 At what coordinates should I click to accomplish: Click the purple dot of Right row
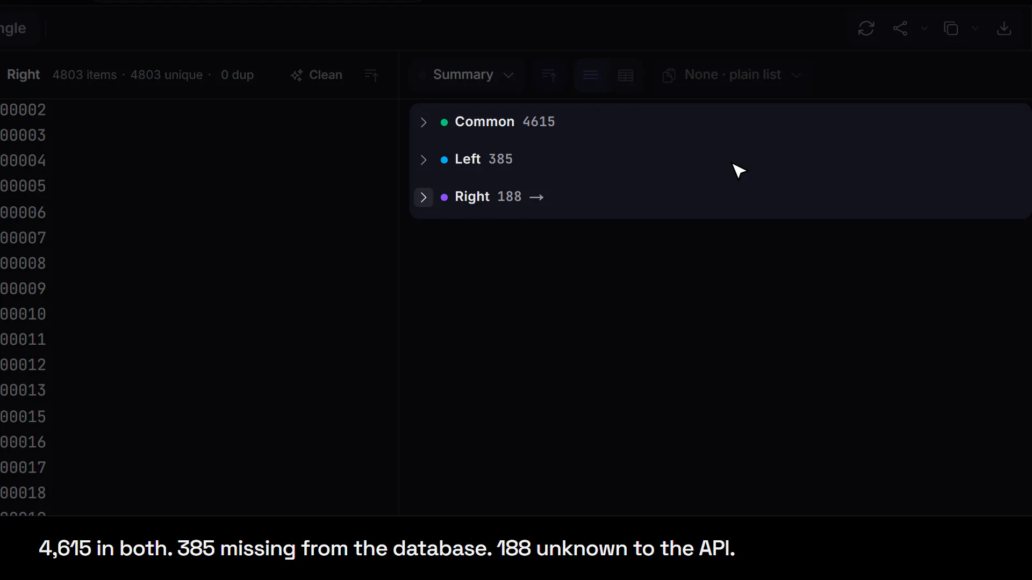pyautogui.click(x=444, y=198)
